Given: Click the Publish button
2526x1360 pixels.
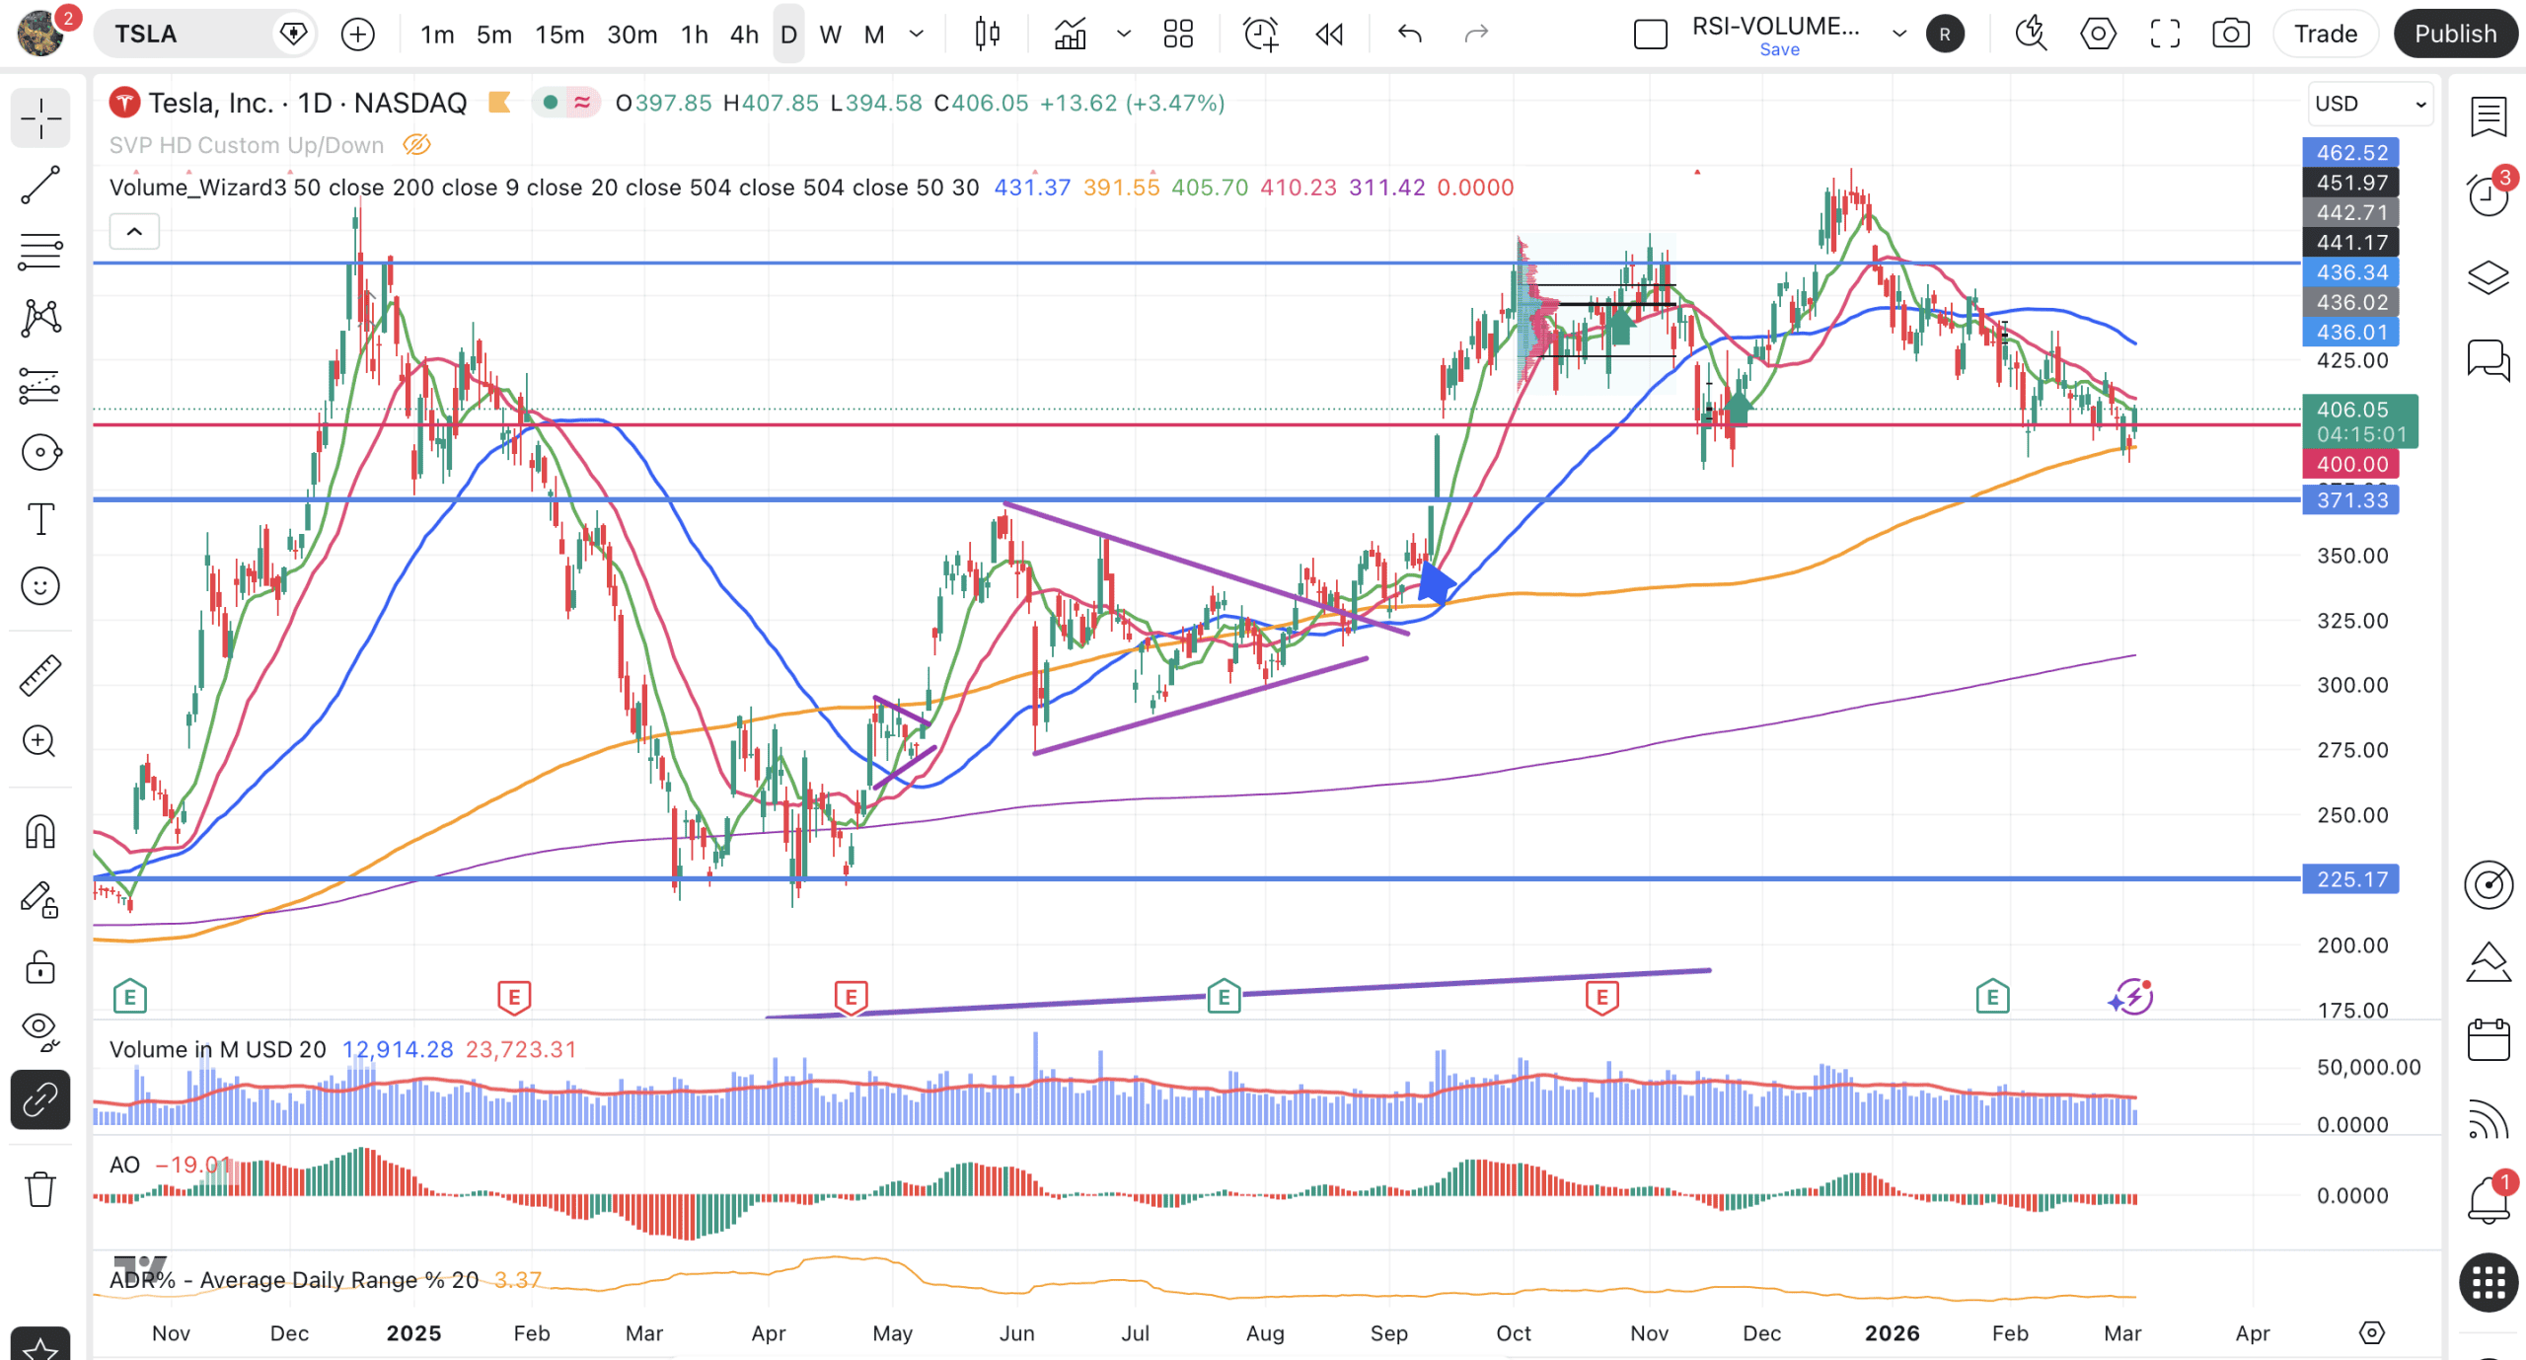Looking at the screenshot, I should 2454,35.
